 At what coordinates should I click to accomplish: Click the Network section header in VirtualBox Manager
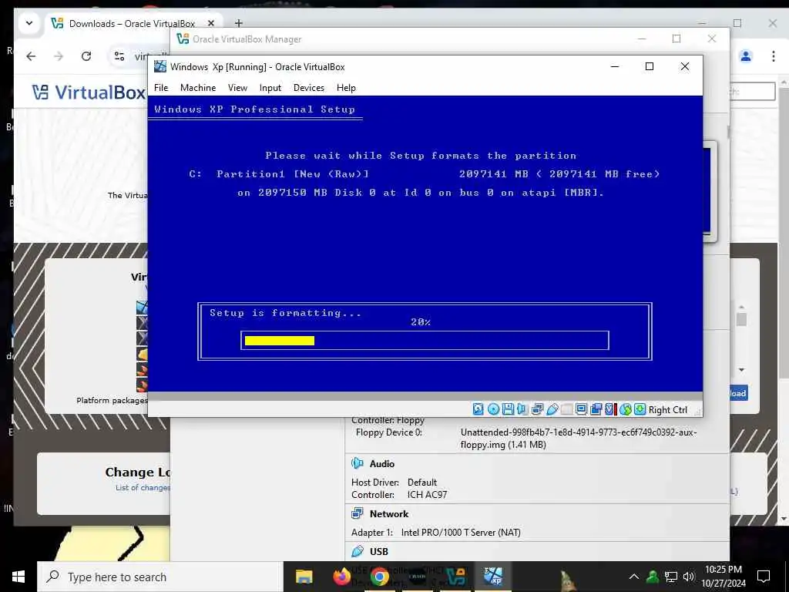pos(389,514)
